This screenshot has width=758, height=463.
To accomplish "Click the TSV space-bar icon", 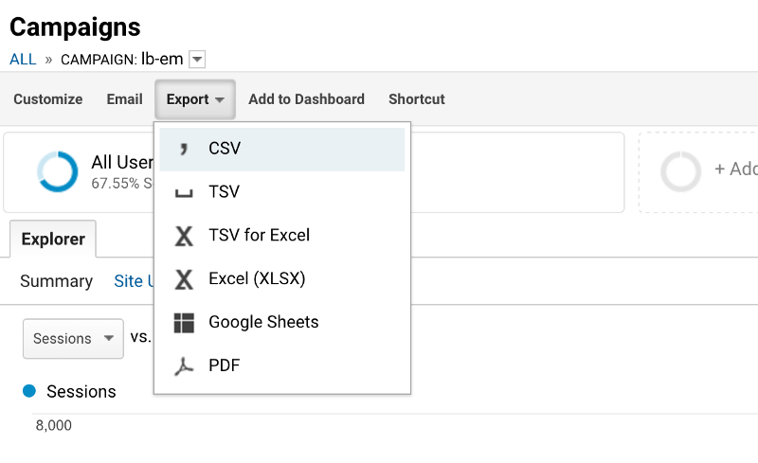I will coord(184,193).
